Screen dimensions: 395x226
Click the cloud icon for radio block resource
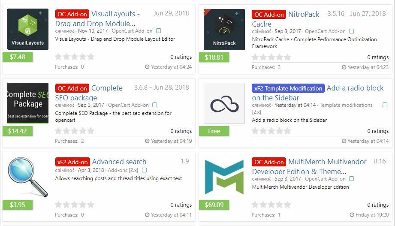(x=224, y=103)
